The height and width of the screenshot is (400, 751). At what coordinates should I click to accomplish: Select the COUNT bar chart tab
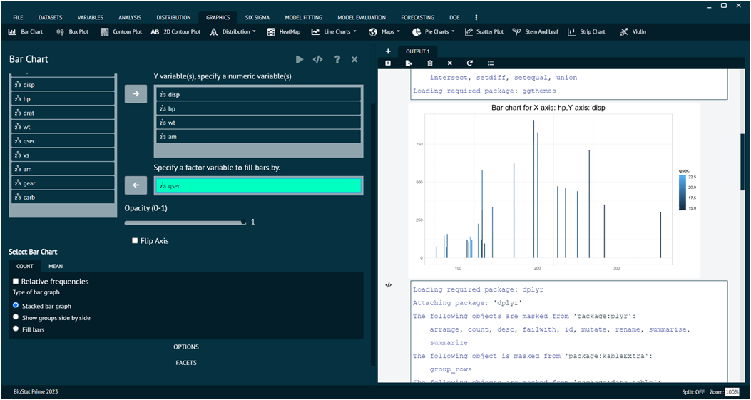click(25, 266)
